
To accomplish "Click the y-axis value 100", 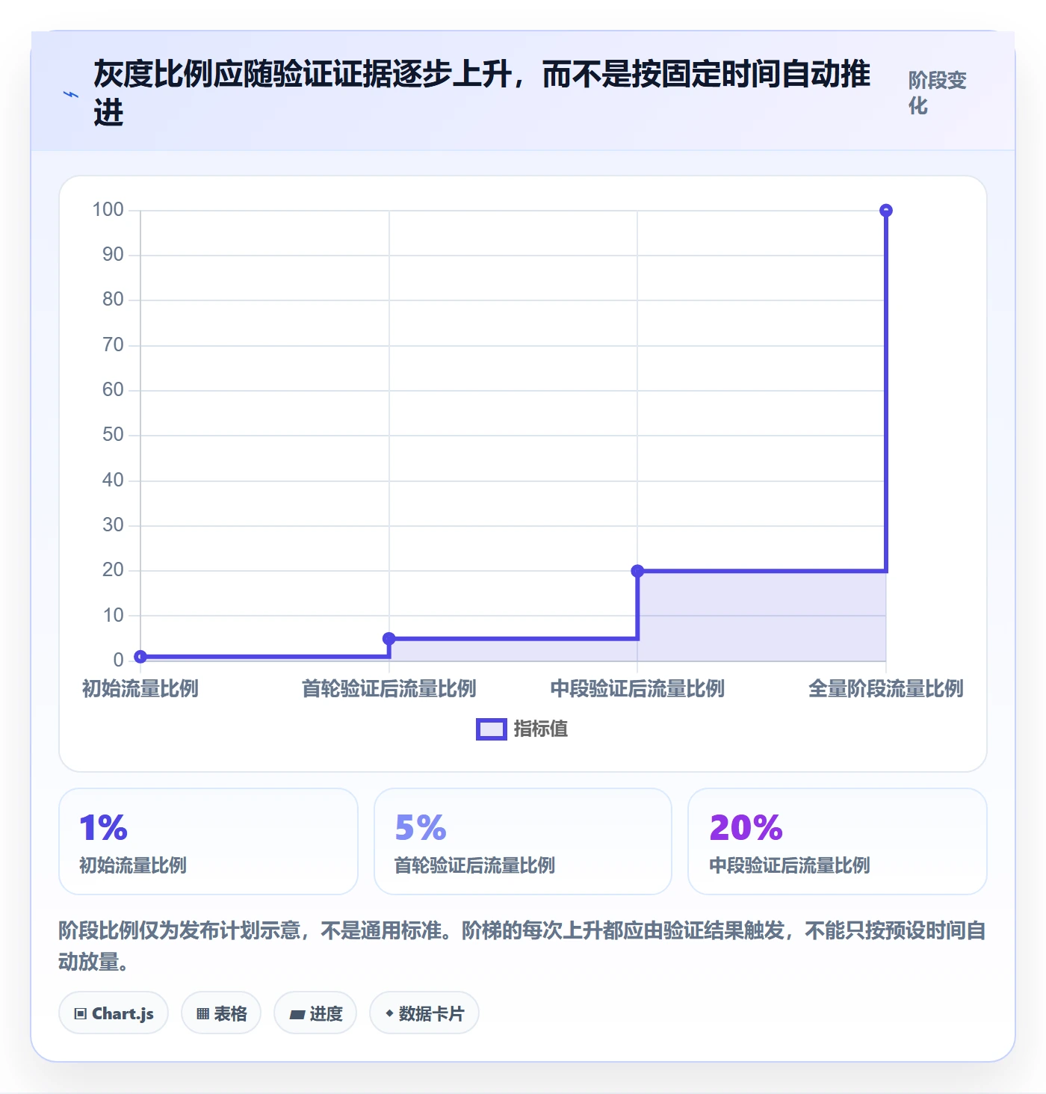I will click(108, 209).
